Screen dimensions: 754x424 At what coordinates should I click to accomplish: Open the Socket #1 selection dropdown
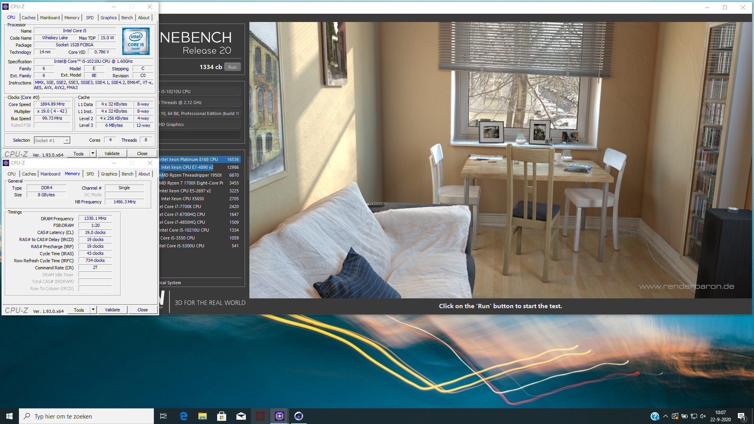(52, 140)
